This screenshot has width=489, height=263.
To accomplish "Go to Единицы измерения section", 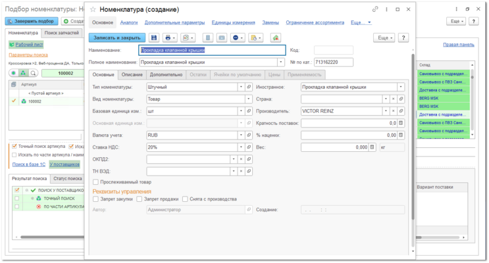I will [x=233, y=22].
